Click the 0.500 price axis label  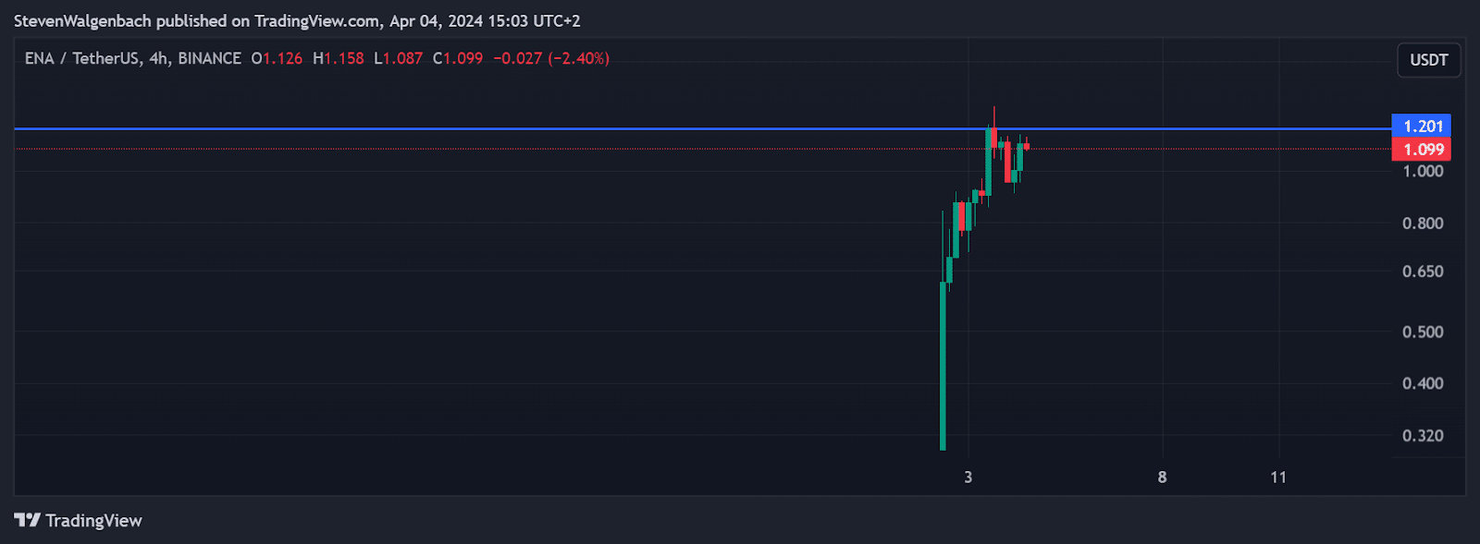pos(1423,332)
